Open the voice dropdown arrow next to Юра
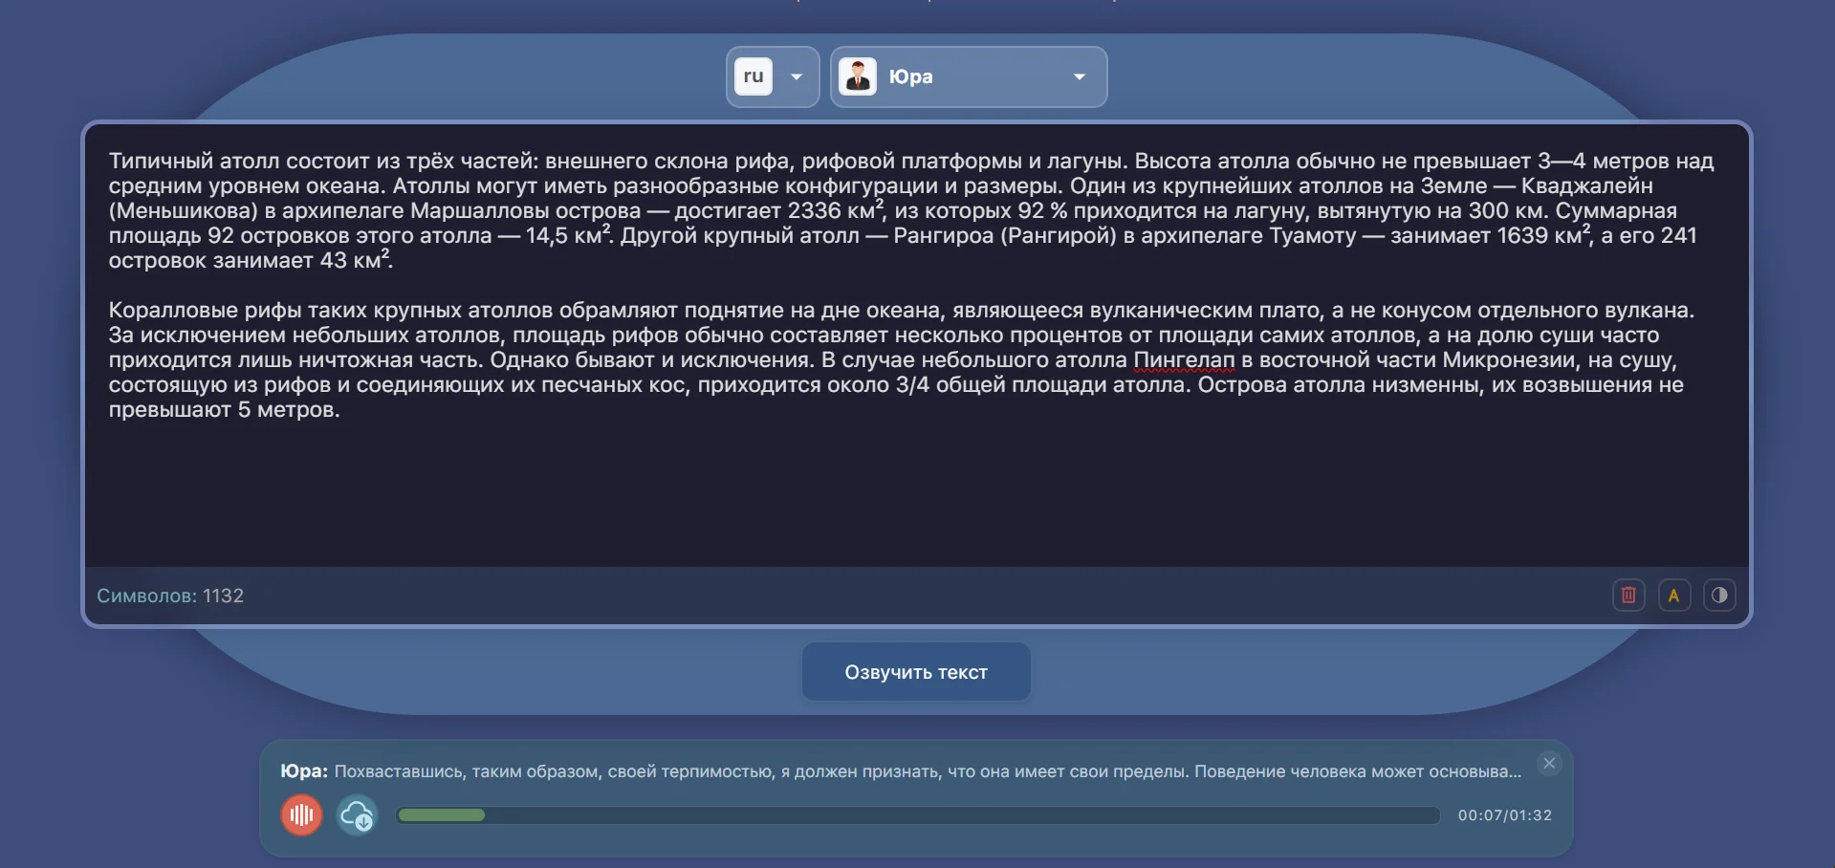Screen dimensions: 1835x868 (1080, 76)
